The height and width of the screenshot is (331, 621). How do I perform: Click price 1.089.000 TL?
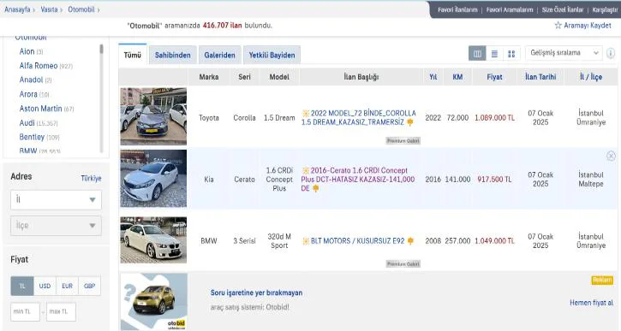point(495,118)
